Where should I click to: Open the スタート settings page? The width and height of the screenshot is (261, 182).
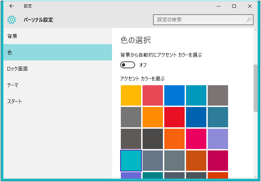pyautogui.click(x=58, y=101)
